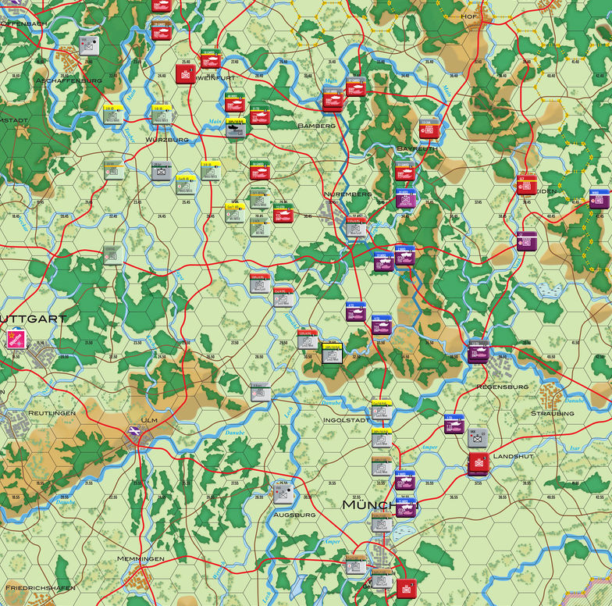Click the Regensburg city label
This screenshot has width=612, height=606.
click(x=503, y=387)
